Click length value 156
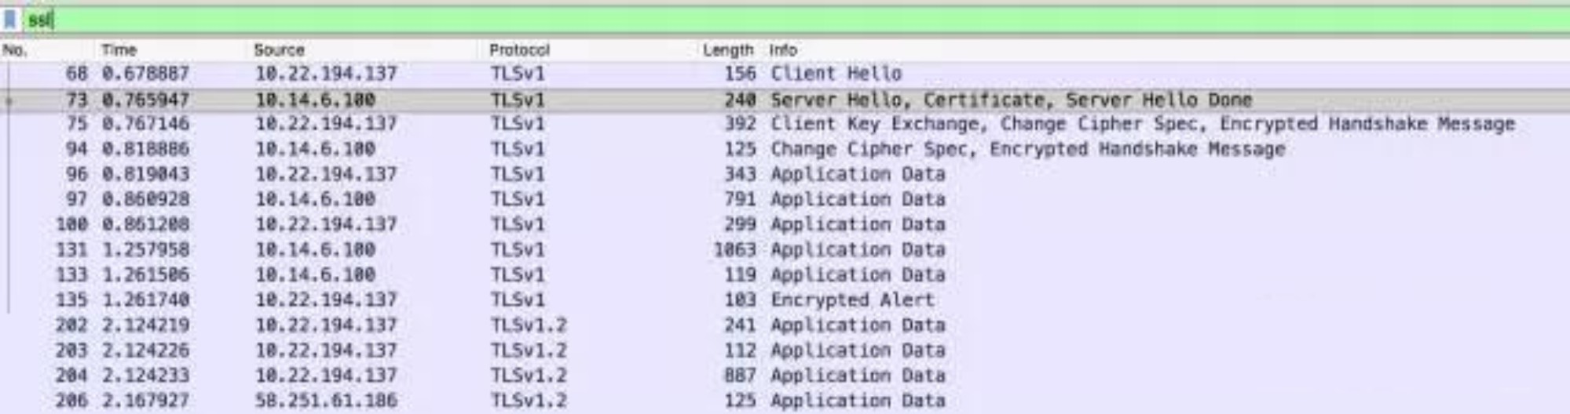The image size is (1570, 414). tap(740, 74)
